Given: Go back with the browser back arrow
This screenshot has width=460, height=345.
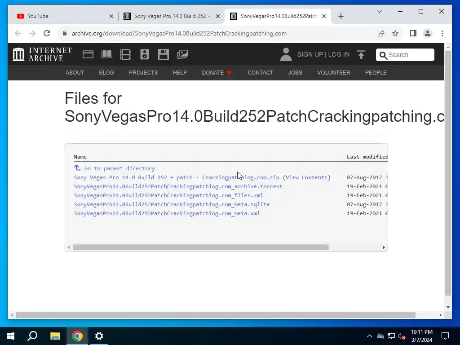Looking at the screenshot, I should tap(18, 33).
